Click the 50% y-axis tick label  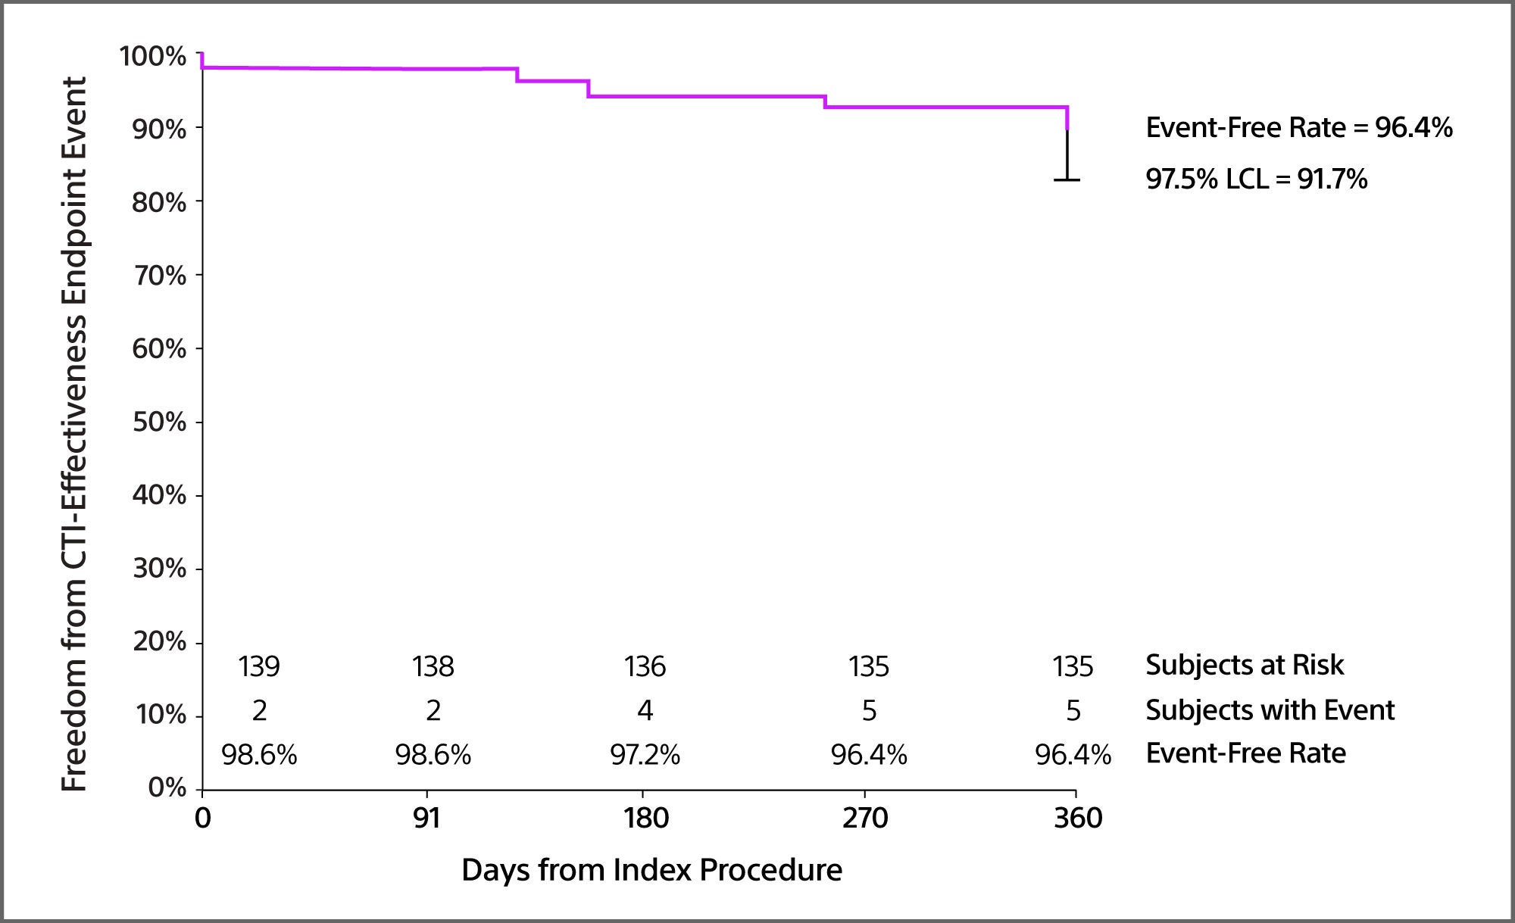[x=159, y=422]
